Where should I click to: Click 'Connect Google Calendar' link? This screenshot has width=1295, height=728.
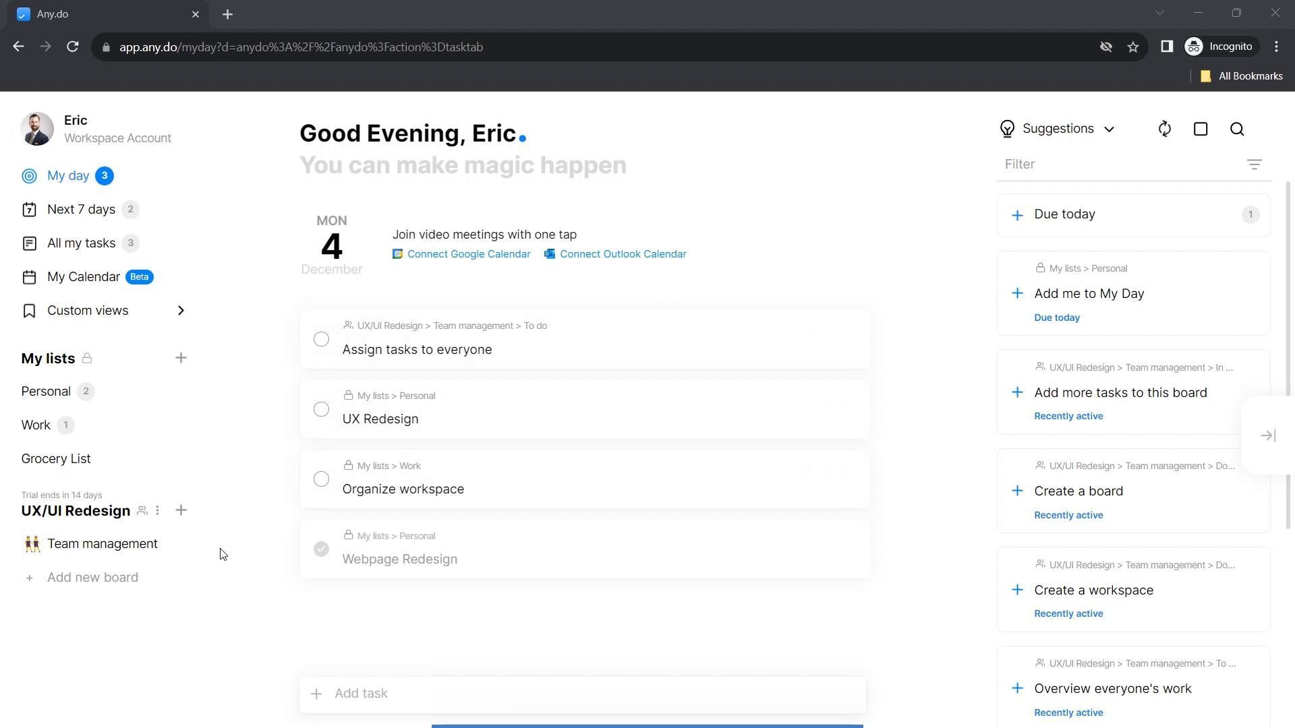468,254
